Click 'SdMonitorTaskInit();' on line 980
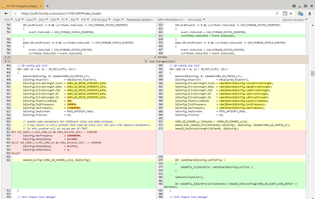 pyautogui.click(x=189, y=177)
